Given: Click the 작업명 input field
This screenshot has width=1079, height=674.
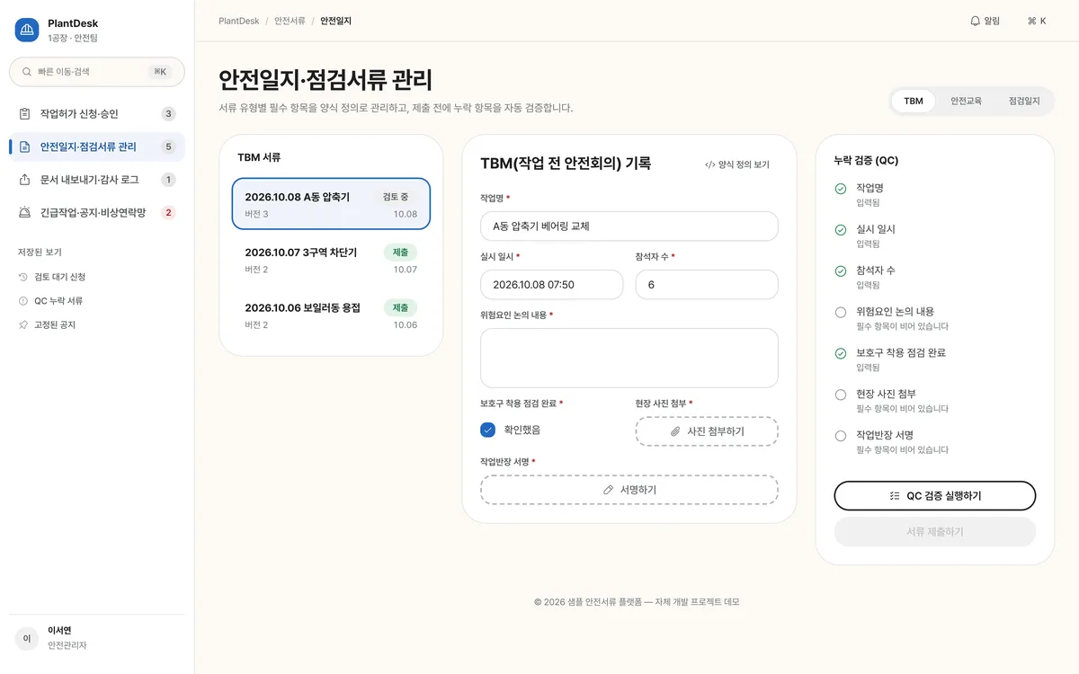Looking at the screenshot, I should click(629, 226).
